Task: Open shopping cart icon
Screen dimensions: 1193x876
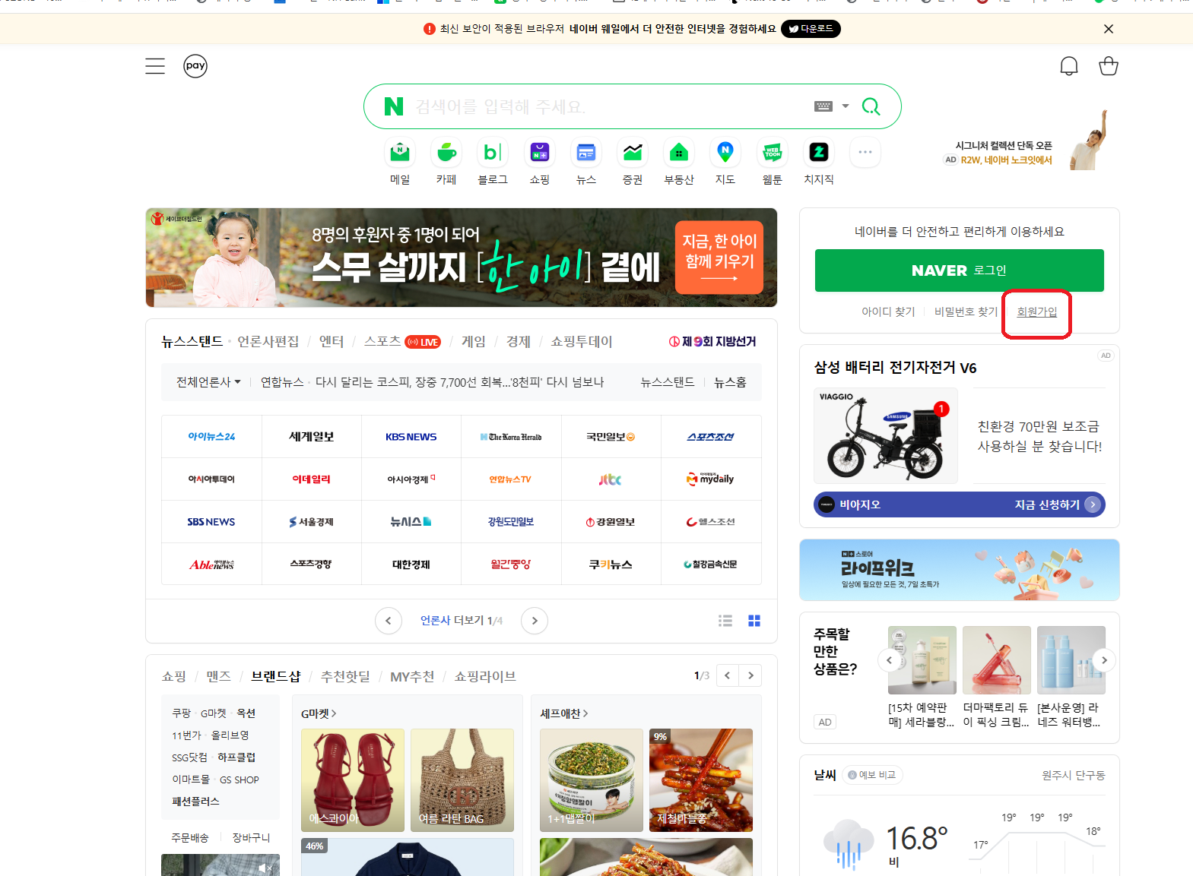Action: coord(1109,66)
